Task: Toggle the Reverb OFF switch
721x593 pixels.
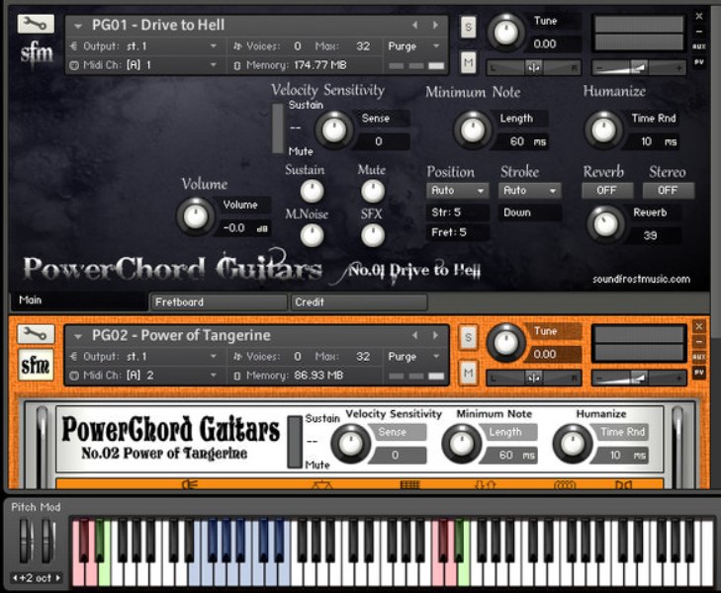Action: click(606, 190)
